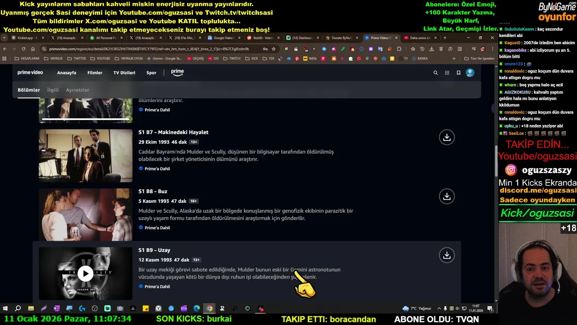Open the Windows notification center icon

[490, 309]
